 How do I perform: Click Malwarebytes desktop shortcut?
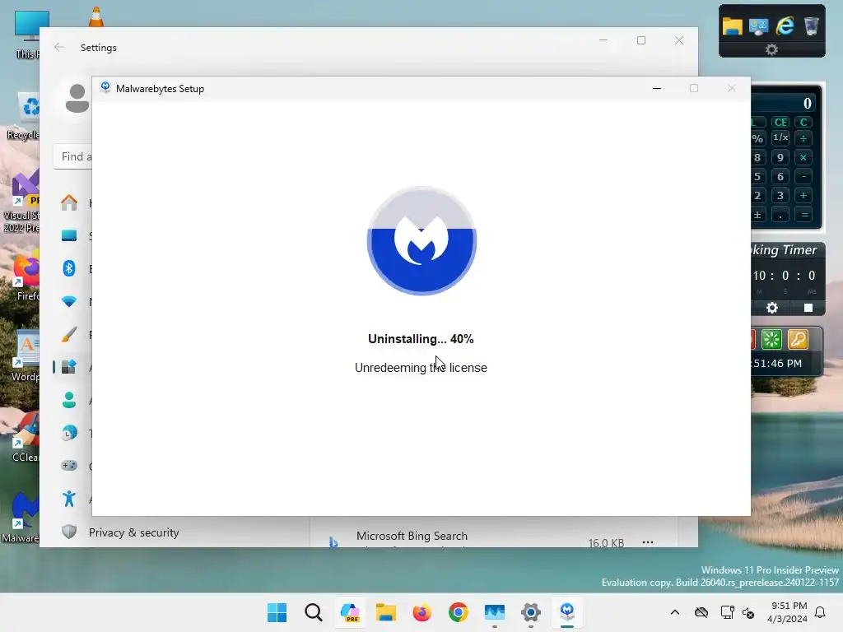tap(20, 517)
